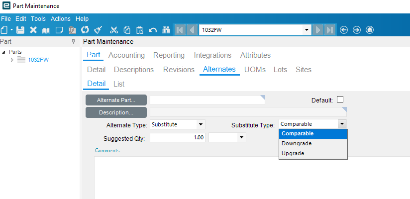Click the Delete X toolbar icon
410x199 pixels.
coord(33,30)
